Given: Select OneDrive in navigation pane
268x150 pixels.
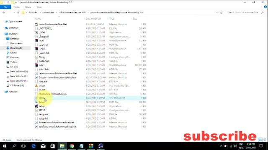Looking at the screenshot, I should pyautogui.click(x=13, y=28).
